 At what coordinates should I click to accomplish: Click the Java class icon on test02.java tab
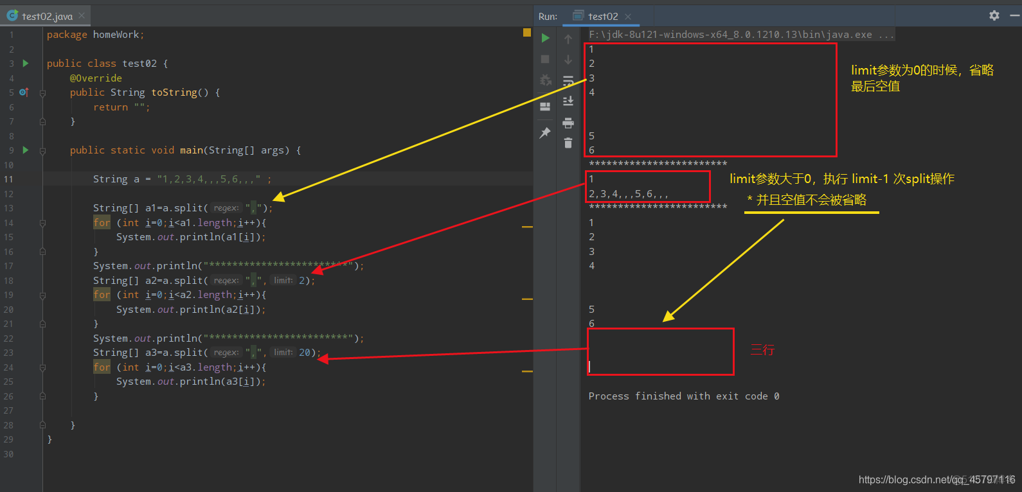(x=12, y=15)
